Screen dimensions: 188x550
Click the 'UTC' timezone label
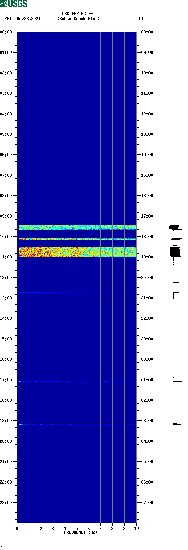(141, 19)
